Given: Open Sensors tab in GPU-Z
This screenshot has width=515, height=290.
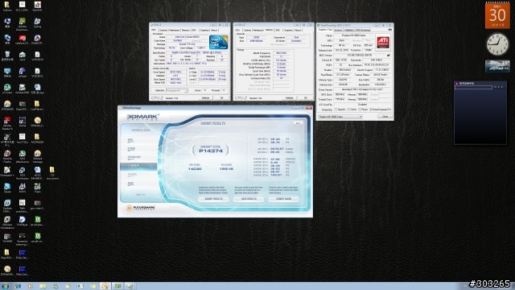Looking at the screenshot, I should pyautogui.click(x=338, y=30).
